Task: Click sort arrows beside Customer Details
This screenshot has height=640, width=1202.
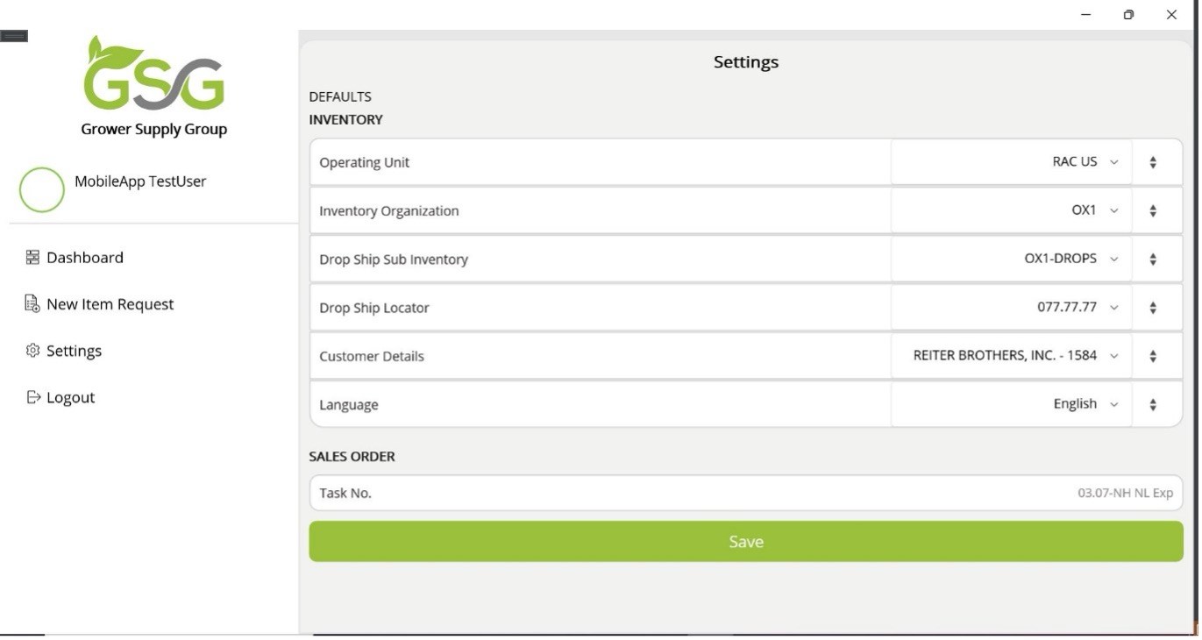Action: (1153, 356)
